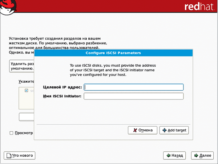Click the green right arrow icon on Далее

(x=196, y=155)
